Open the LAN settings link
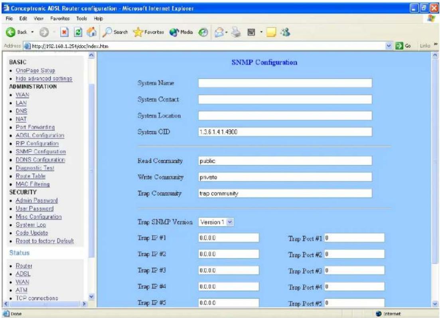This screenshot has width=440, height=318. [21, 103]
